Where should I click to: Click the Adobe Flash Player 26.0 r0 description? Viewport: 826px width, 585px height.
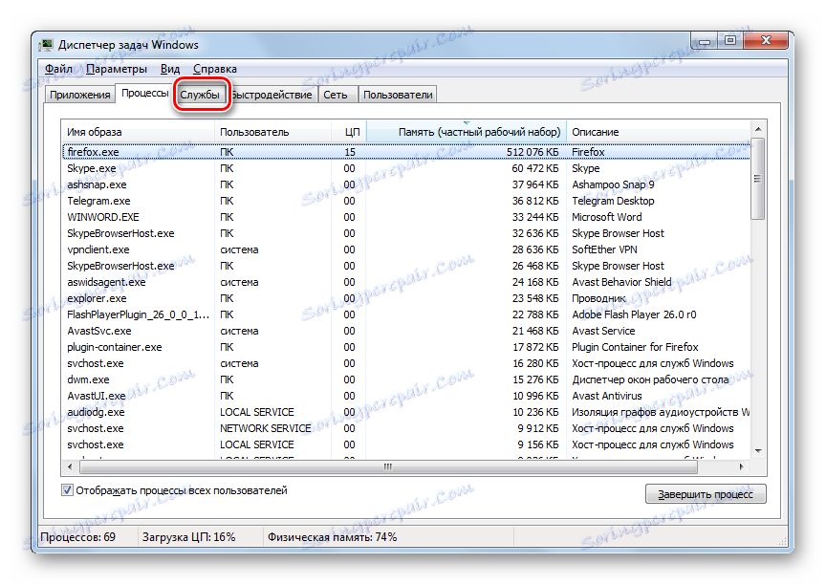click(x=634, y=314)
